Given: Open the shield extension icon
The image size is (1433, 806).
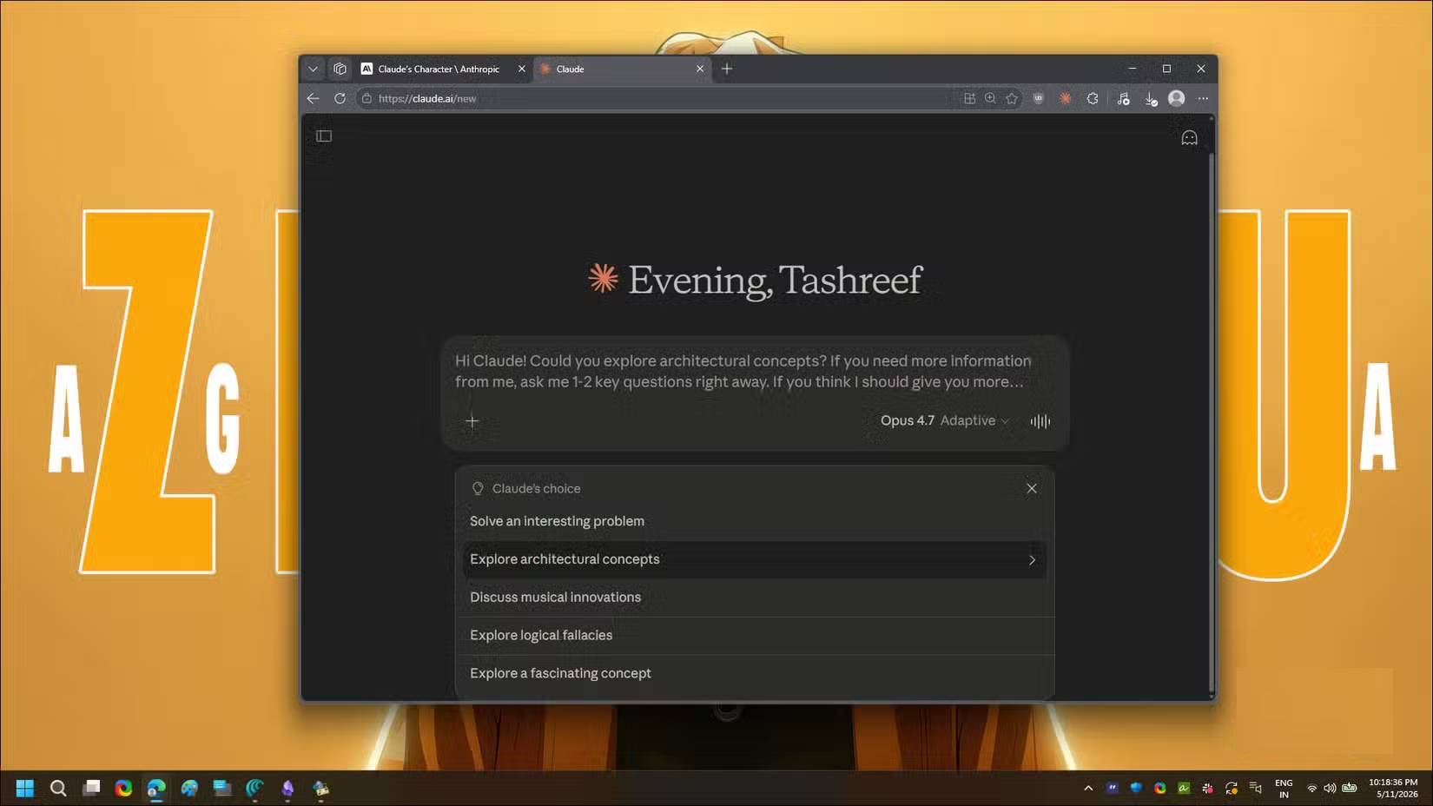Looking at the screenshot, I should click(x=1039, y=98).
